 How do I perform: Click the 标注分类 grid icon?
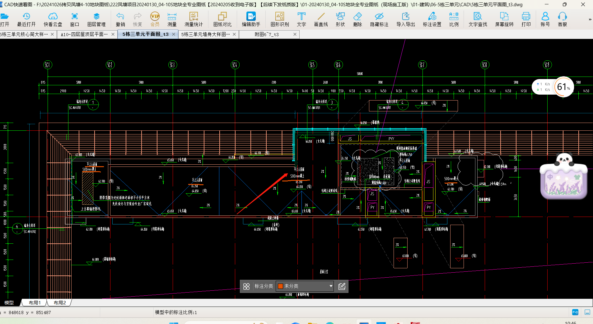[x=246, y=286]
